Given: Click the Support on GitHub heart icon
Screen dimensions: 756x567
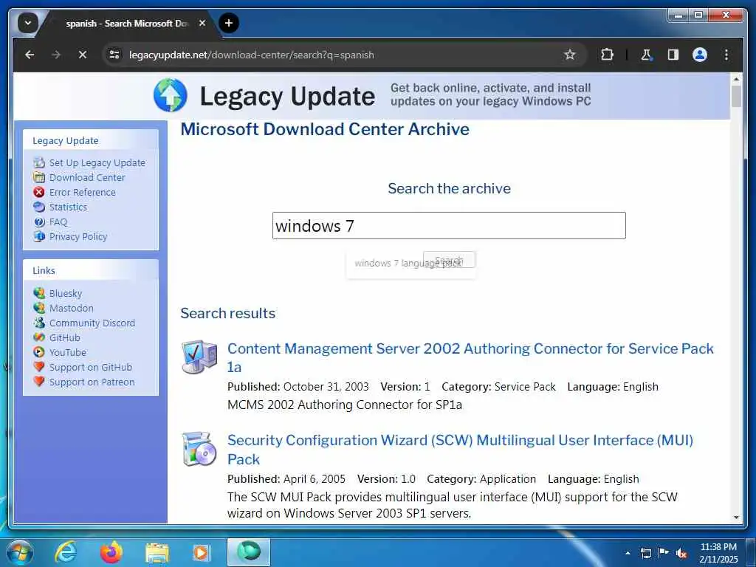Looking at the screenshot, I should [39, 367].
